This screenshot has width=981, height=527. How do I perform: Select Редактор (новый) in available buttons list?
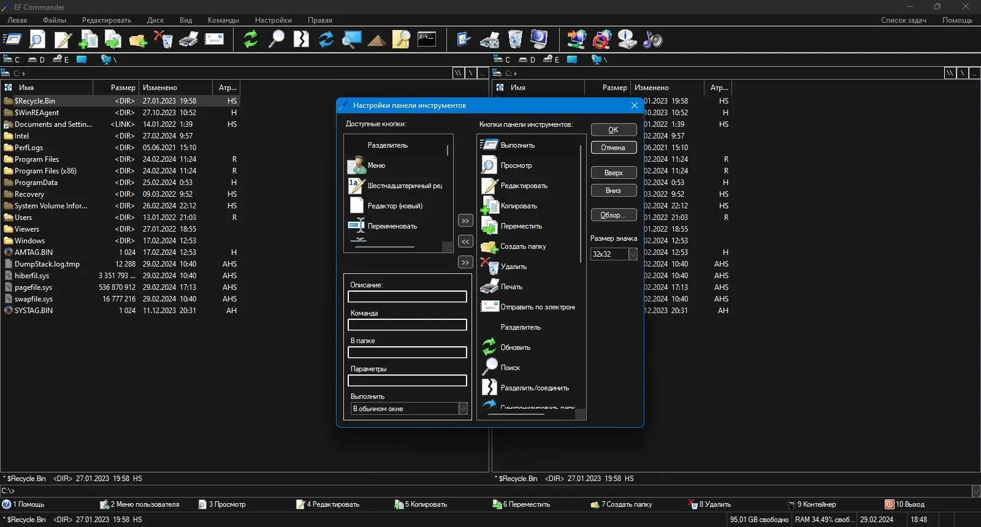(395, 206)
